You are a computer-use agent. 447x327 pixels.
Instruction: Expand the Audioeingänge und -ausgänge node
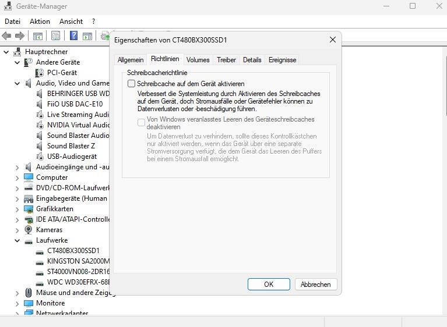click(x=17, y=168)
